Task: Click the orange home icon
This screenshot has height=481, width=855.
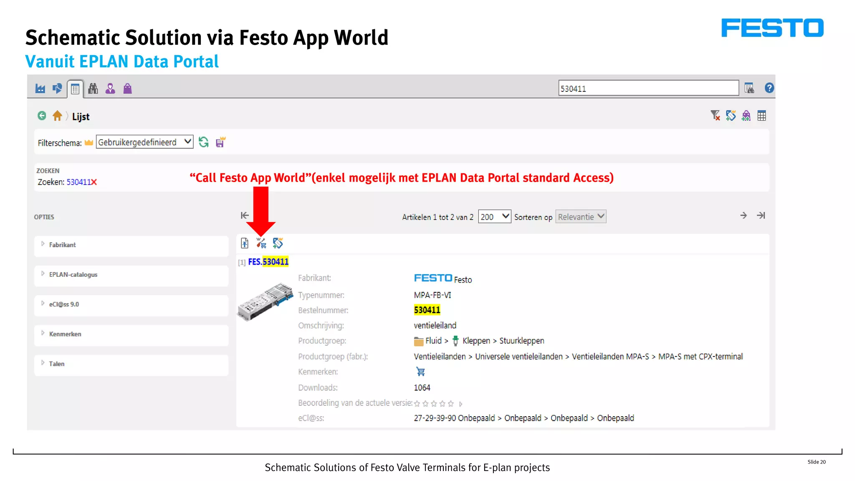Action: pos(57,116)
